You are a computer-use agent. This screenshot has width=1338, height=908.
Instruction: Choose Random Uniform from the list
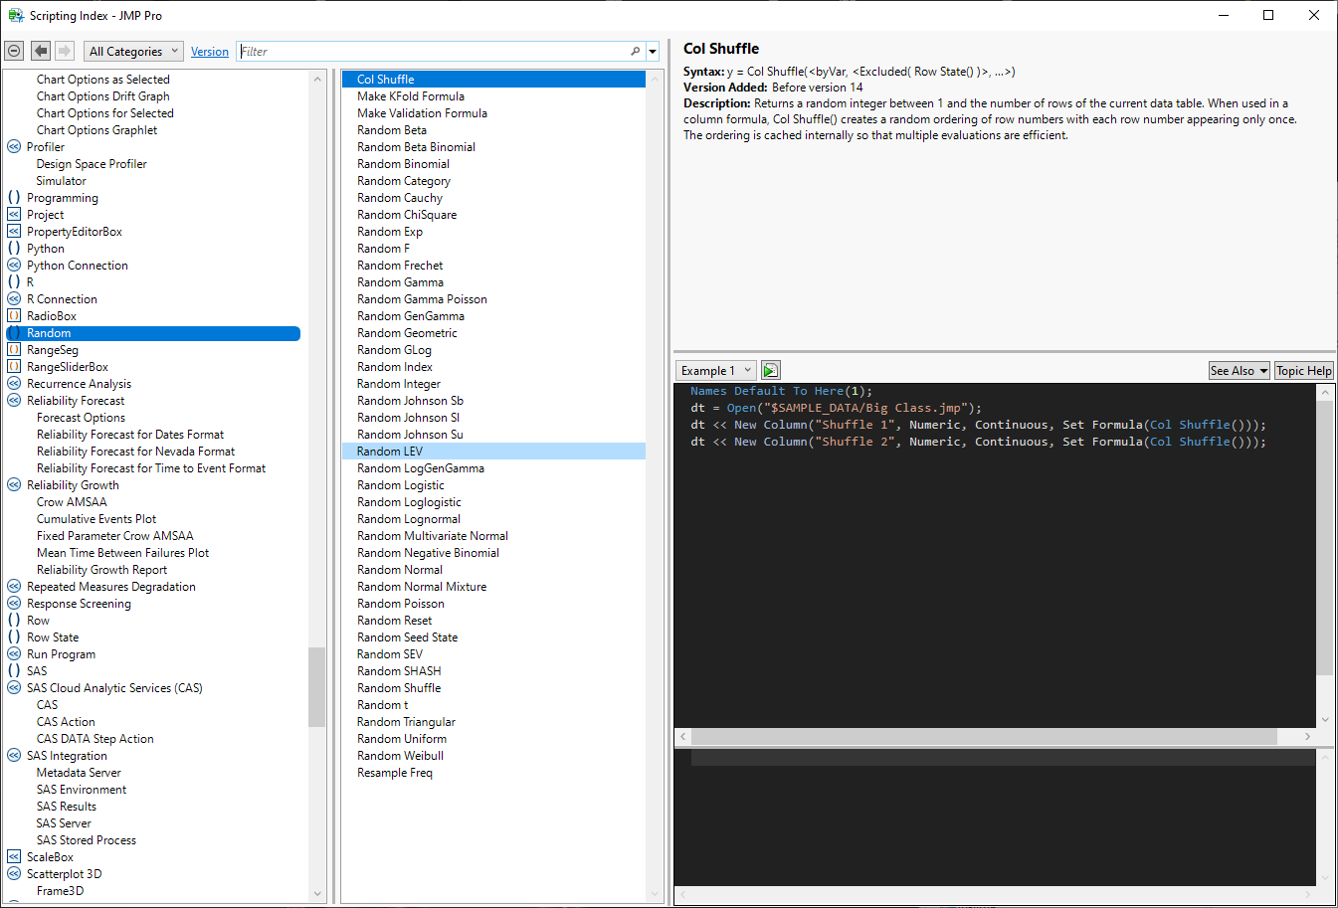click(x=402, y=739)
